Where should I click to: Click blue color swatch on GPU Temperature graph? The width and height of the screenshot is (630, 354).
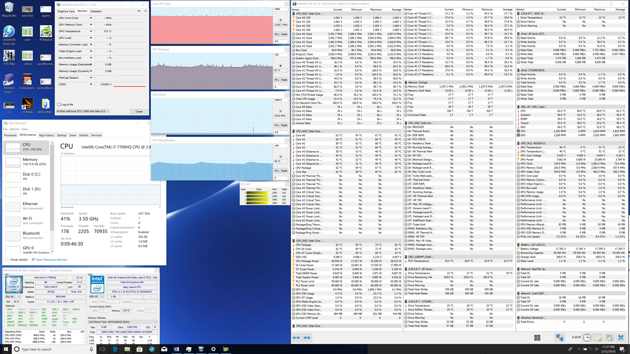[x=280, y=157]
